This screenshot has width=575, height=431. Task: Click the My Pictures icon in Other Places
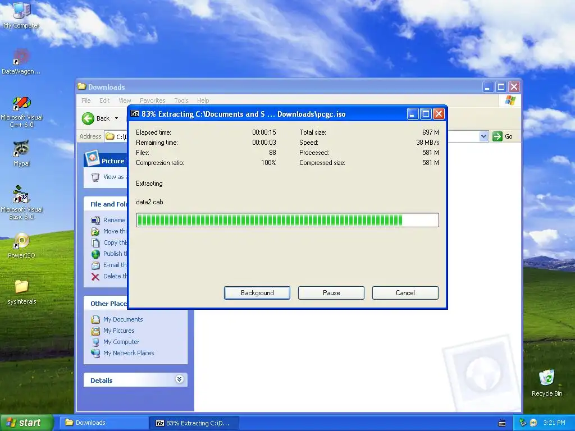coord(95,331)
